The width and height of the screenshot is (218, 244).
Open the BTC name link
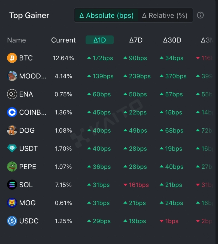click(x=26, y=58)
